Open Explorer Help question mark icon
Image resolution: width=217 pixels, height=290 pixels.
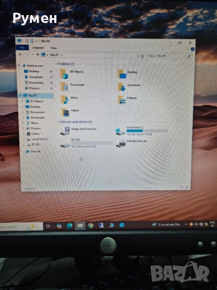coord(192,49)
